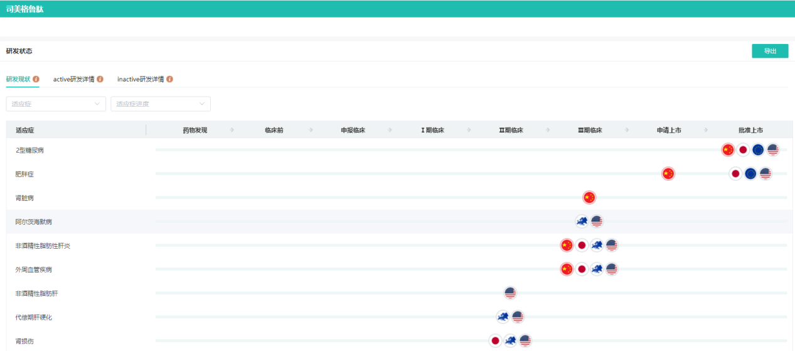The image size is (795, 351).
Task: Switch to active研发详情 tab
Action: [x=74, y=79]
